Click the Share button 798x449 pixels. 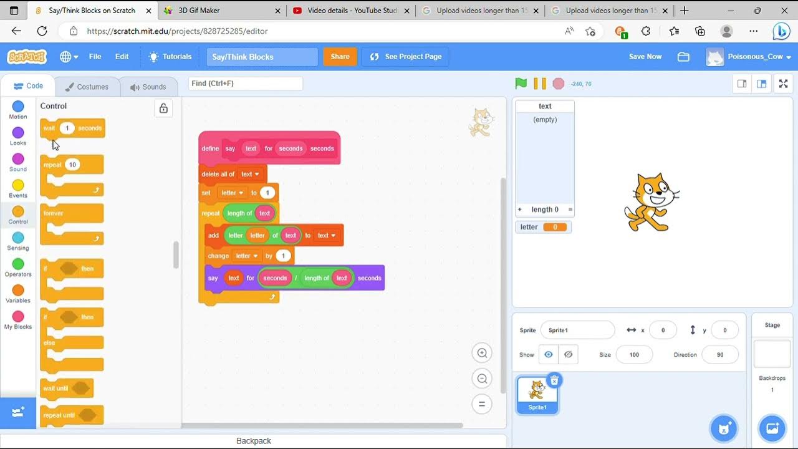(x=340, y=57)
